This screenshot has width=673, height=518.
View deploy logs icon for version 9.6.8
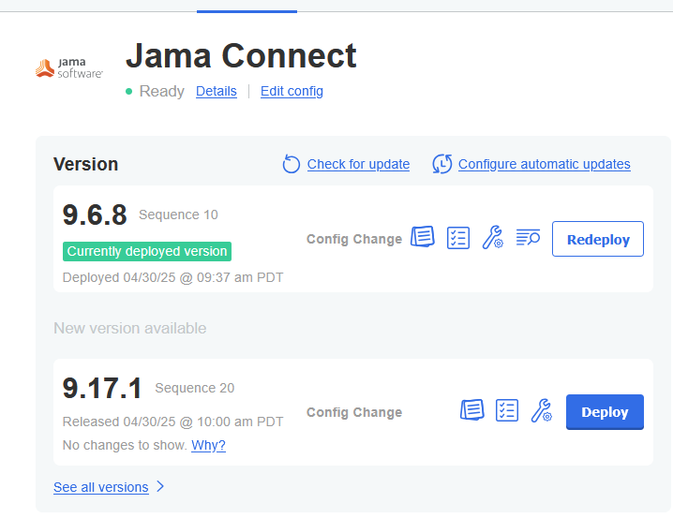(528, 237)
